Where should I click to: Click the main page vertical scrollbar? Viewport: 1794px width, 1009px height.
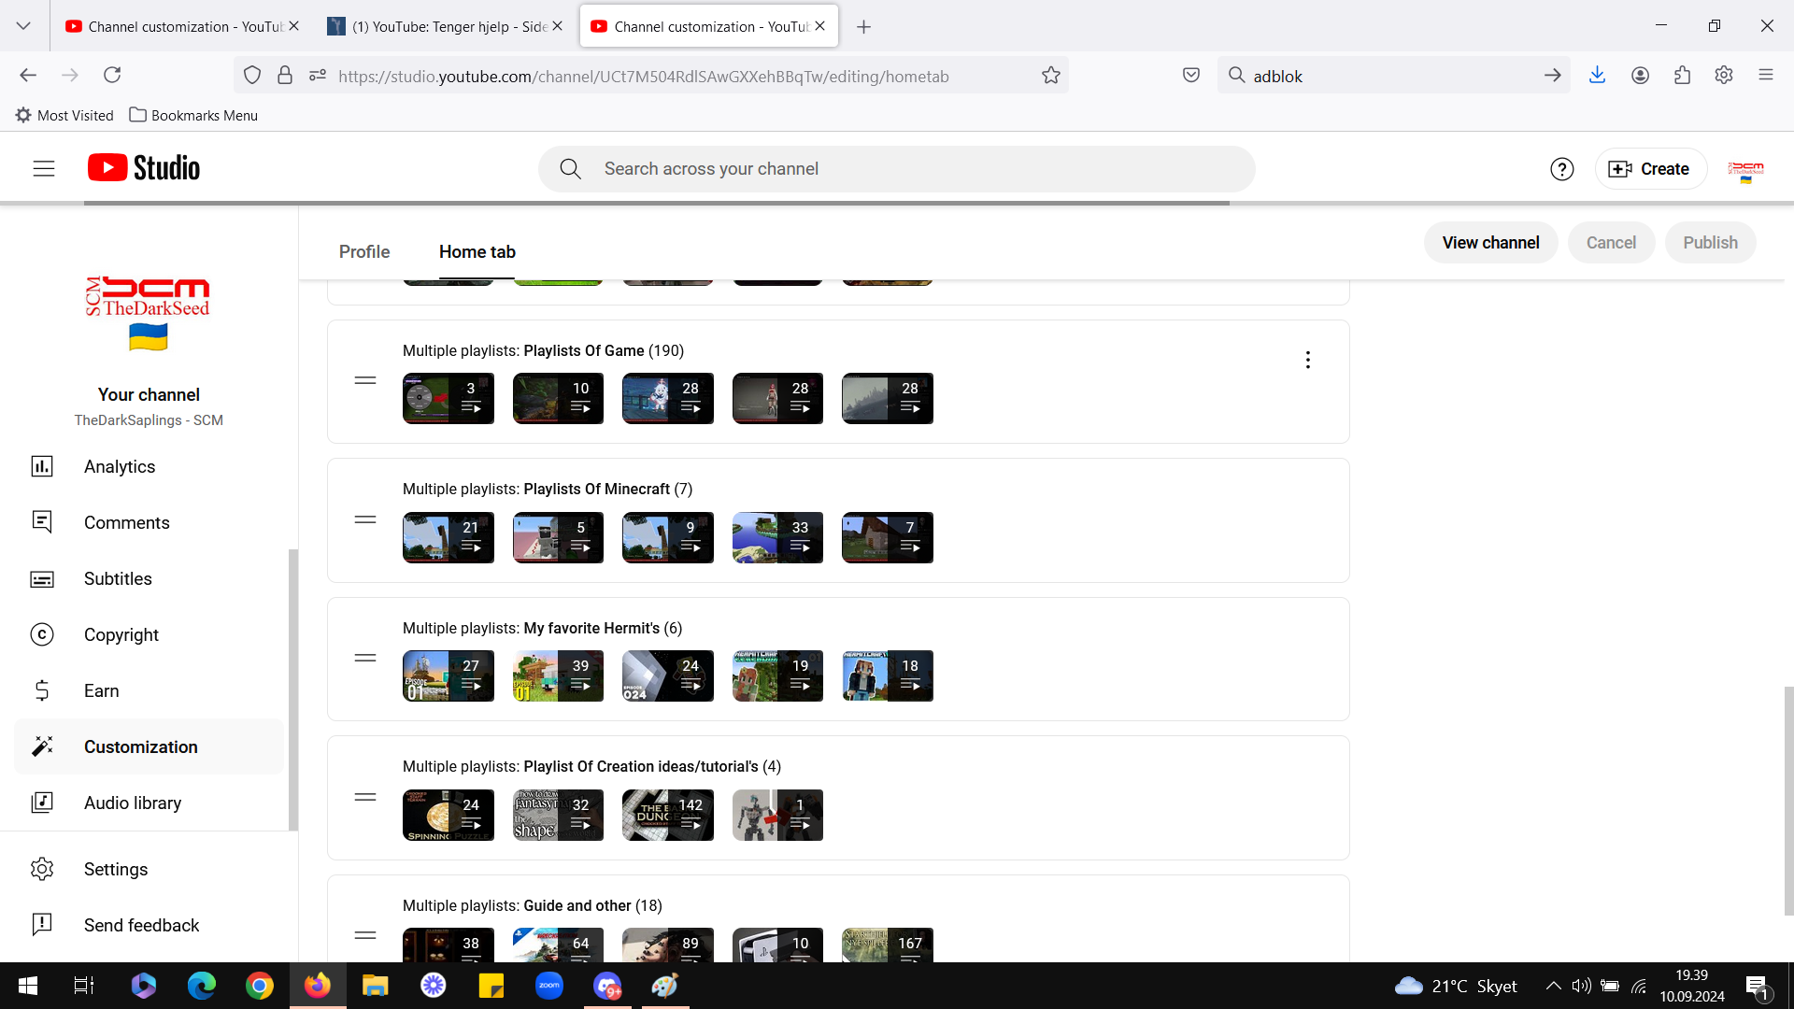click(x=1788, y=800)
